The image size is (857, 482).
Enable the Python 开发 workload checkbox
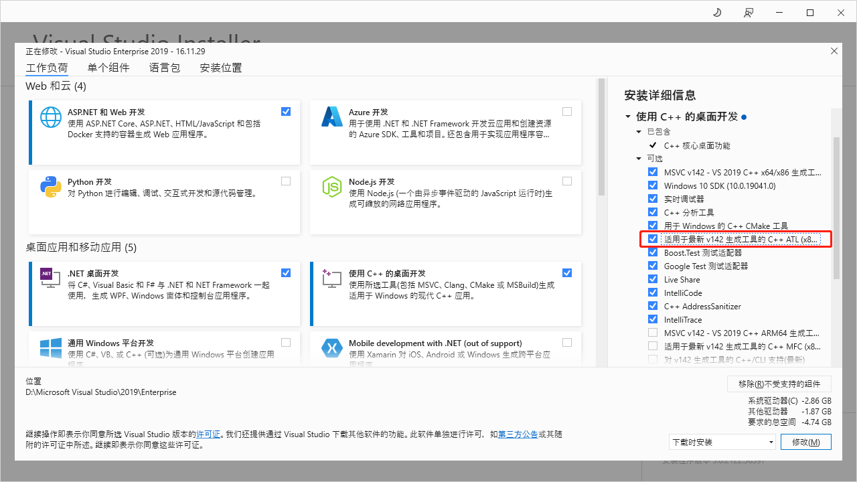point(286,181)
